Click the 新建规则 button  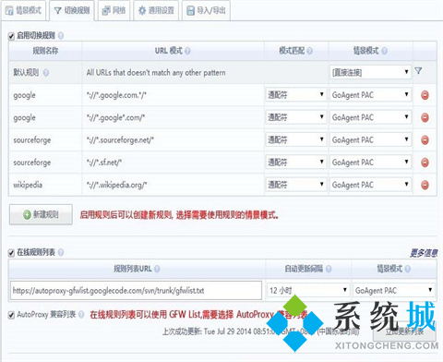pyautogui.click(x=41, y=214)
